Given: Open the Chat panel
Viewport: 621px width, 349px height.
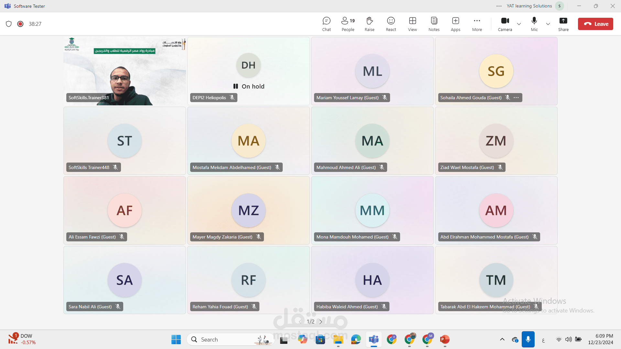Looking at the screenshot, I should point(326,24).
